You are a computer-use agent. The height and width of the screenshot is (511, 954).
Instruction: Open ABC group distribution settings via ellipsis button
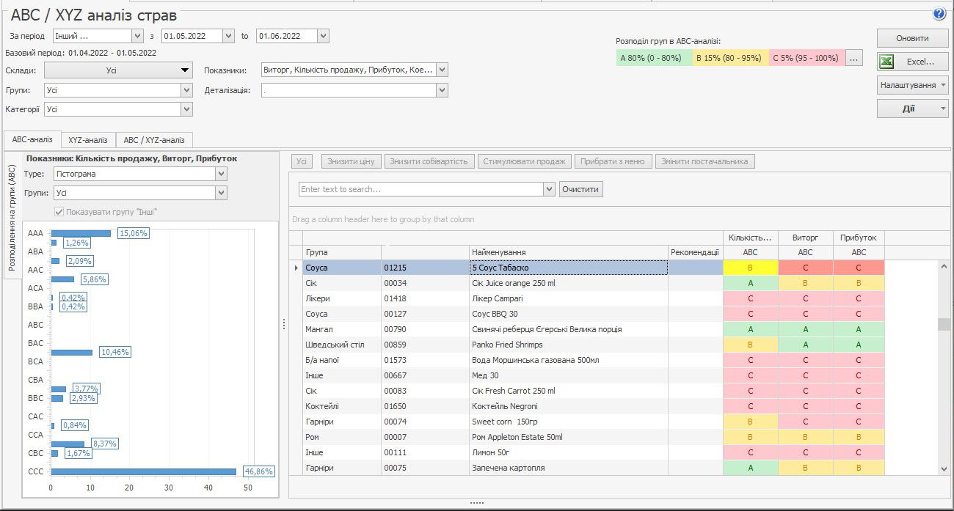[x=853, y=58]
